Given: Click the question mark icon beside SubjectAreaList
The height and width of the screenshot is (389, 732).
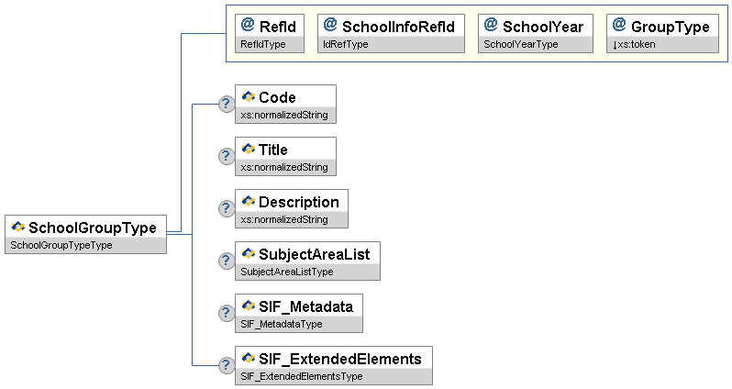Looking at the screenshot, I should click(227, 261).
